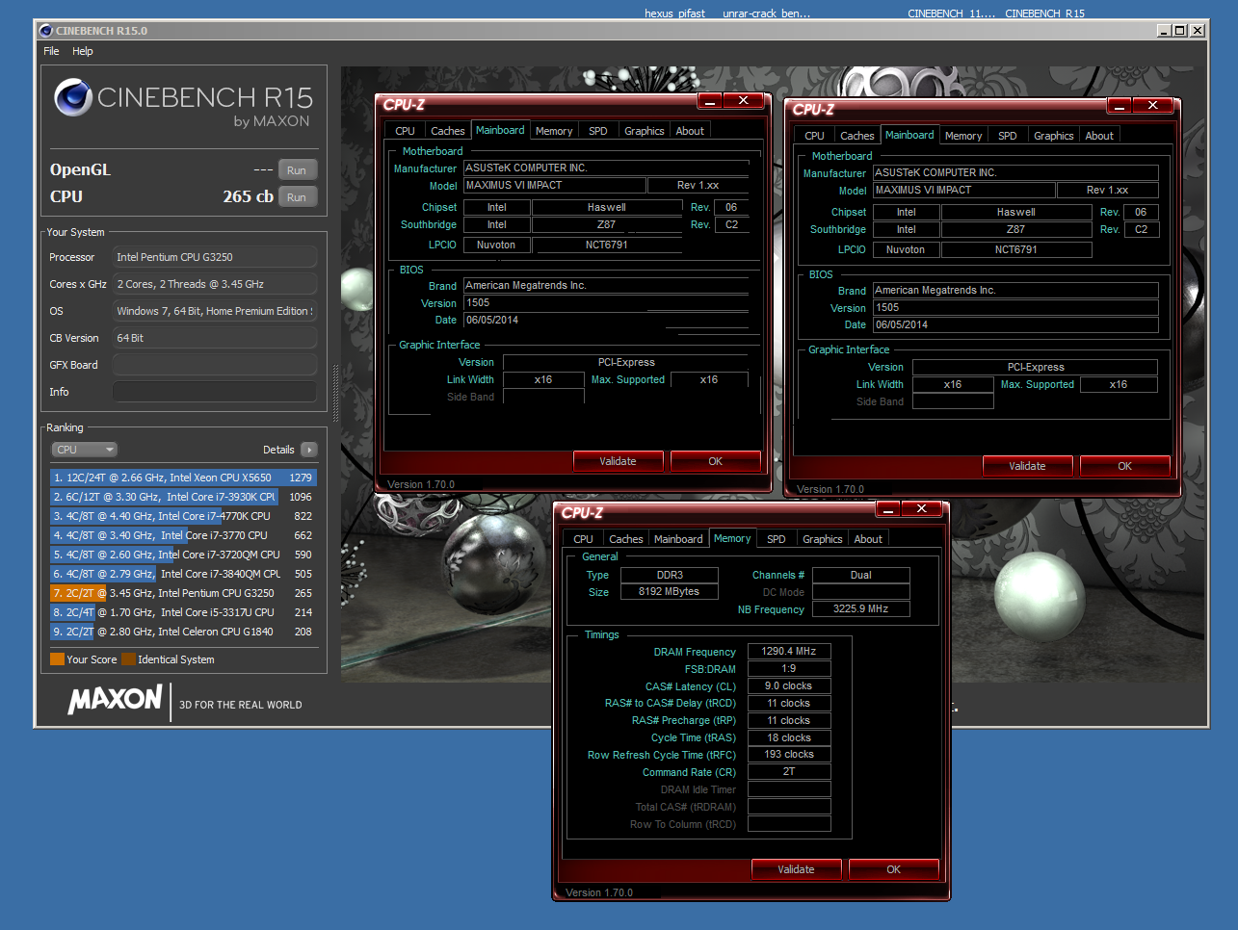Run the CPU benchmark
Screen dimensions: 1238x930
(297, 197)
